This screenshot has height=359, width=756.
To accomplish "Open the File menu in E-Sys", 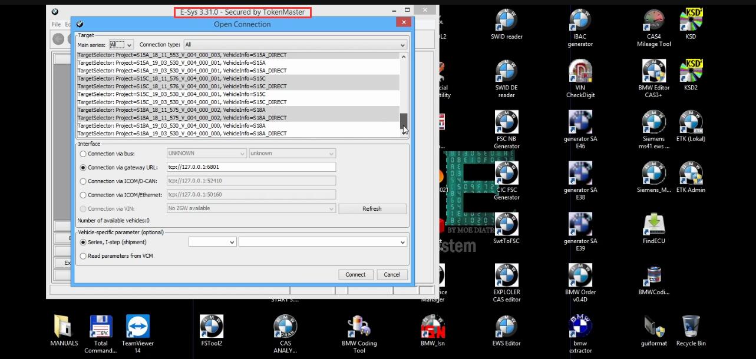I will pos(56,24).
